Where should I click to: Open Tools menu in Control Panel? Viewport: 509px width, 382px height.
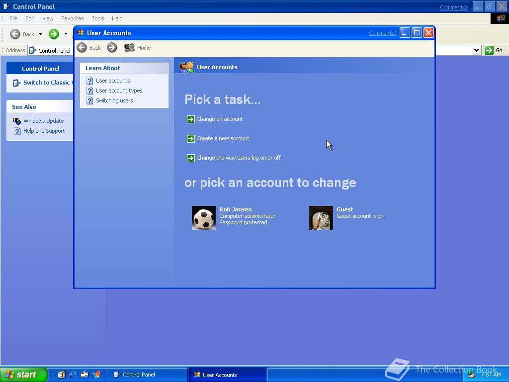click(98, 18)
